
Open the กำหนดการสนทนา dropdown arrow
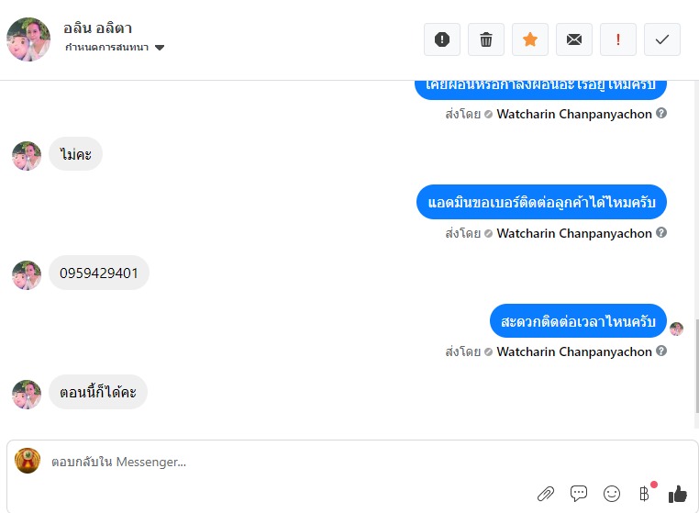(x=160, y=48)
